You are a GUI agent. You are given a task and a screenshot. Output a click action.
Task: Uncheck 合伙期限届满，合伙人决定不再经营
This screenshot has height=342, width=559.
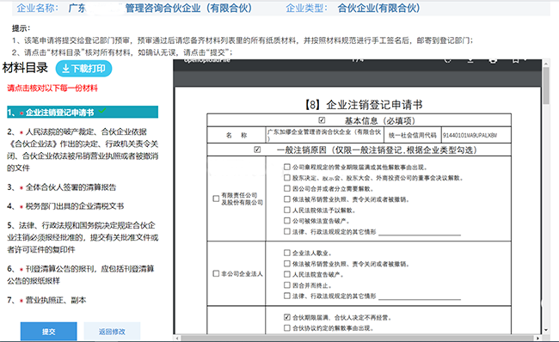click(287, 317)
